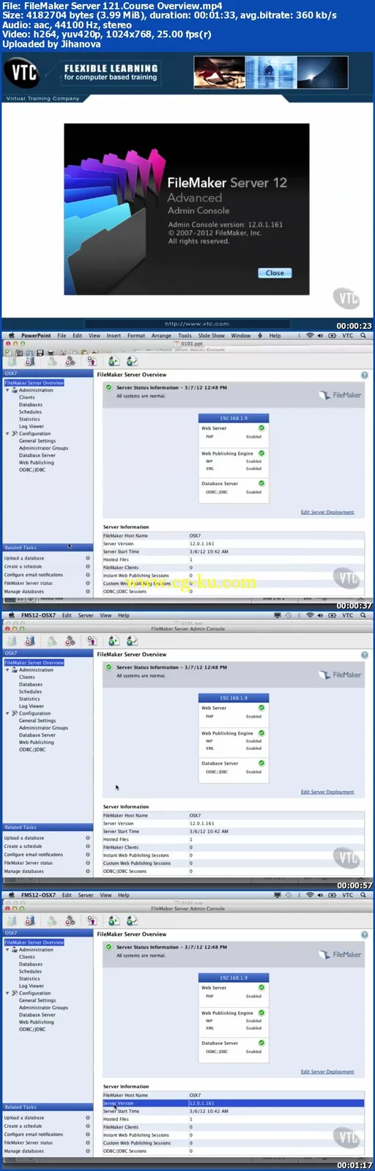This screenshot has width=375, height=1171.
Task: Select General Settings in the 00:01:17 frame tree
Action: click(37, 1000)
